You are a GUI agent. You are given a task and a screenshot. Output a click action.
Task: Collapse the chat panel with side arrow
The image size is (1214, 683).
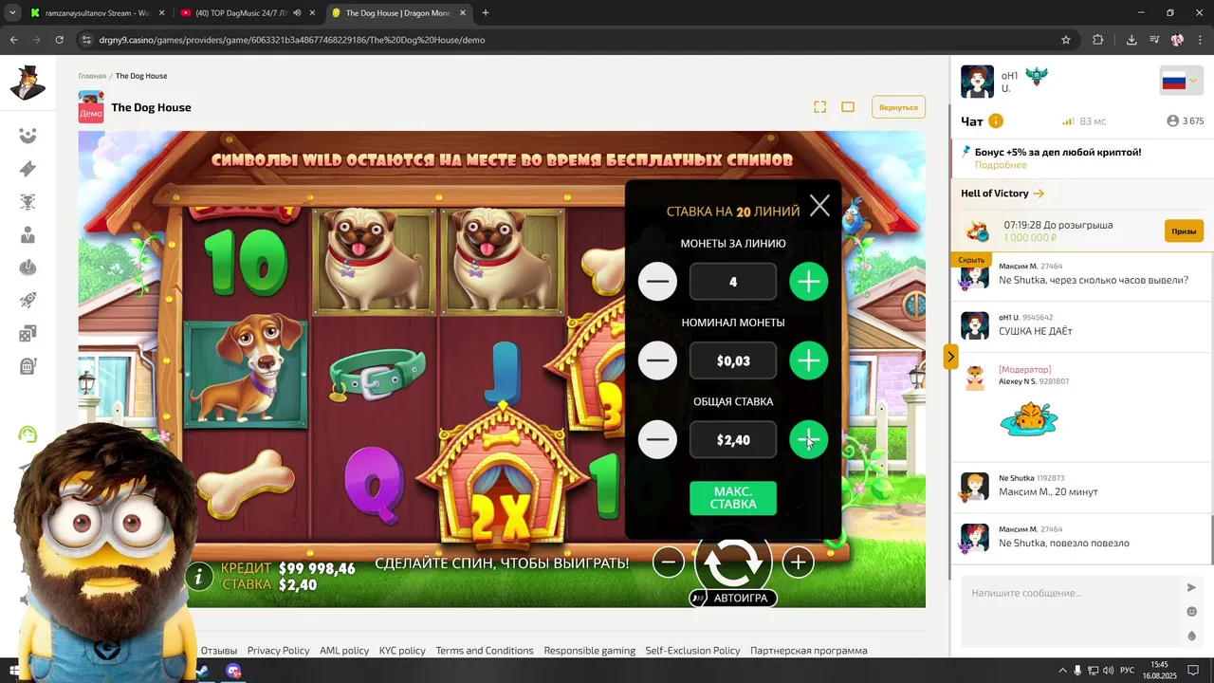tap(950, 357)
